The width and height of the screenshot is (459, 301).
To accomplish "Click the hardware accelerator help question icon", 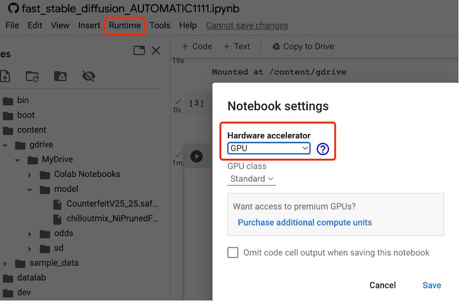I will tap(323, 149).
